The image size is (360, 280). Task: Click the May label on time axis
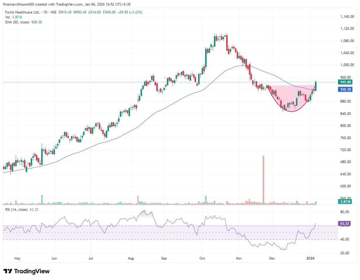point(18,259)
